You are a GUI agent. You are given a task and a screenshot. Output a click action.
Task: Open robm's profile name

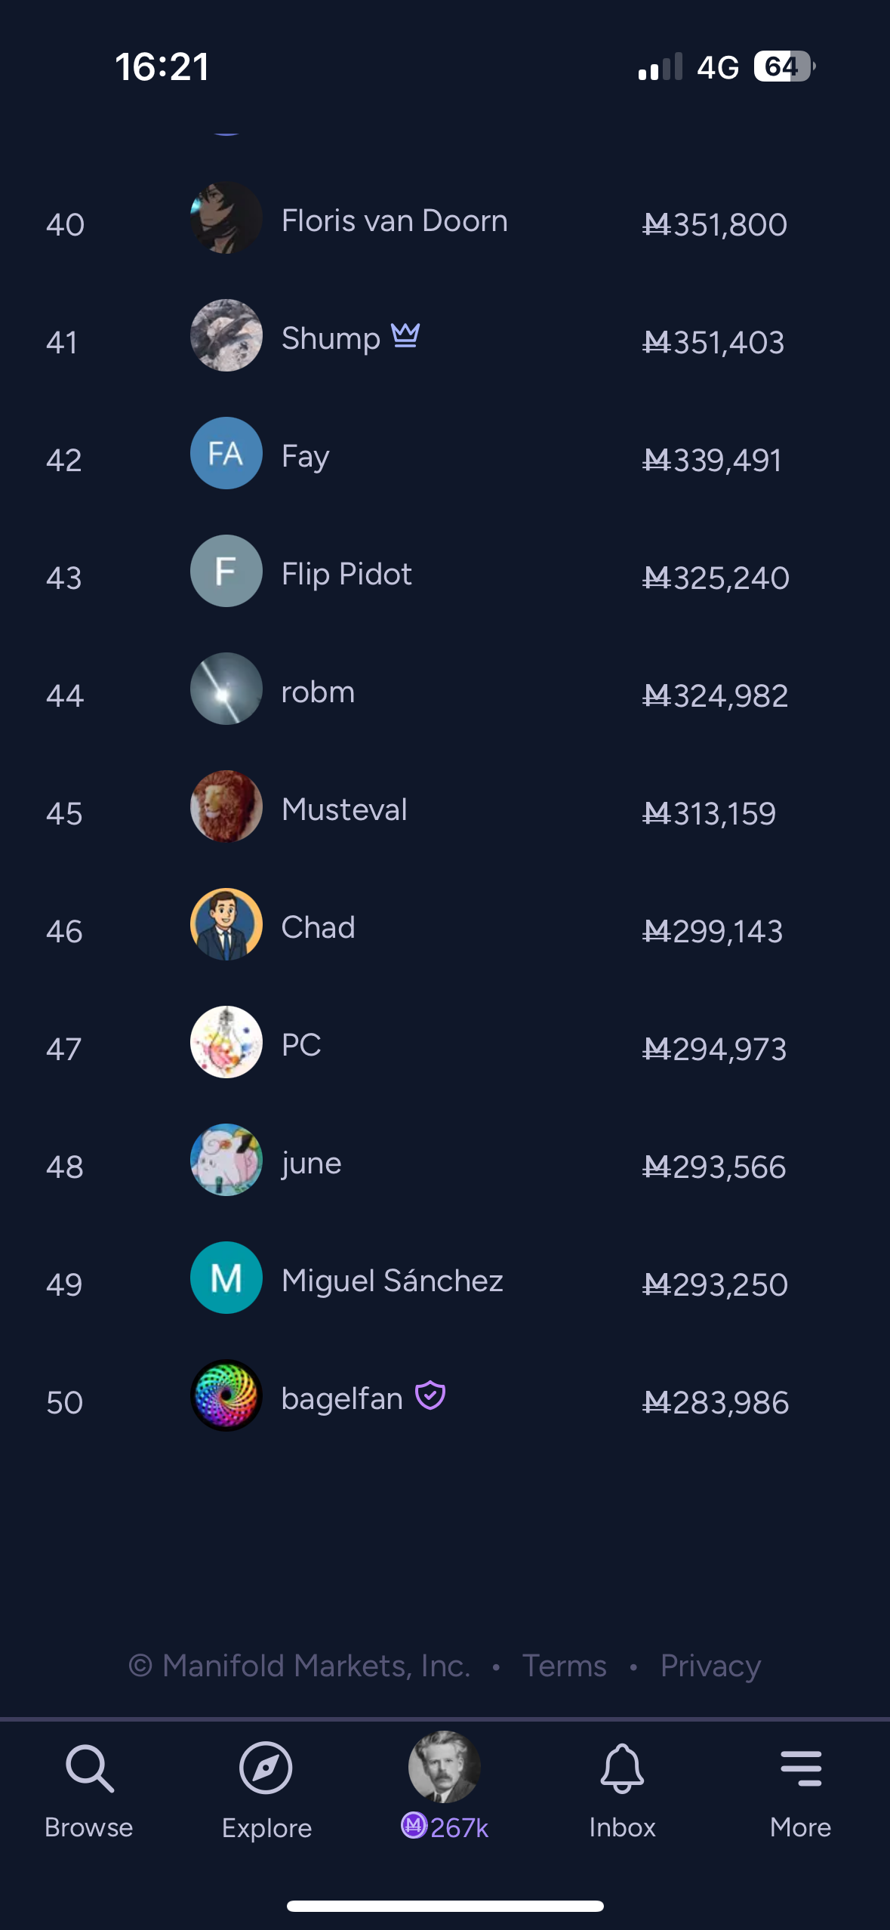point(318,692)
